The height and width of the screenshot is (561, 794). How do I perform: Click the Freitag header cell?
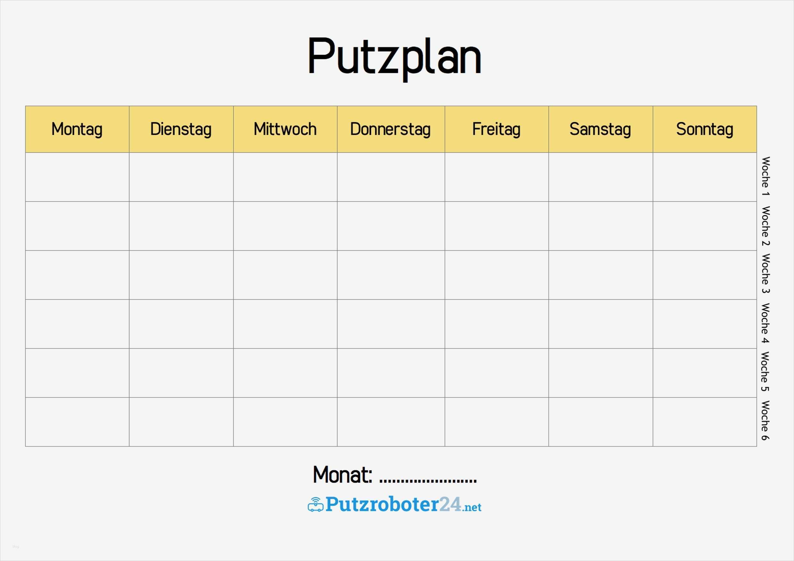(x=497, y=129)
